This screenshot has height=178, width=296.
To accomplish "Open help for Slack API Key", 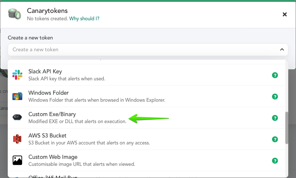I will pyautogui.click(x=275, y=75).
